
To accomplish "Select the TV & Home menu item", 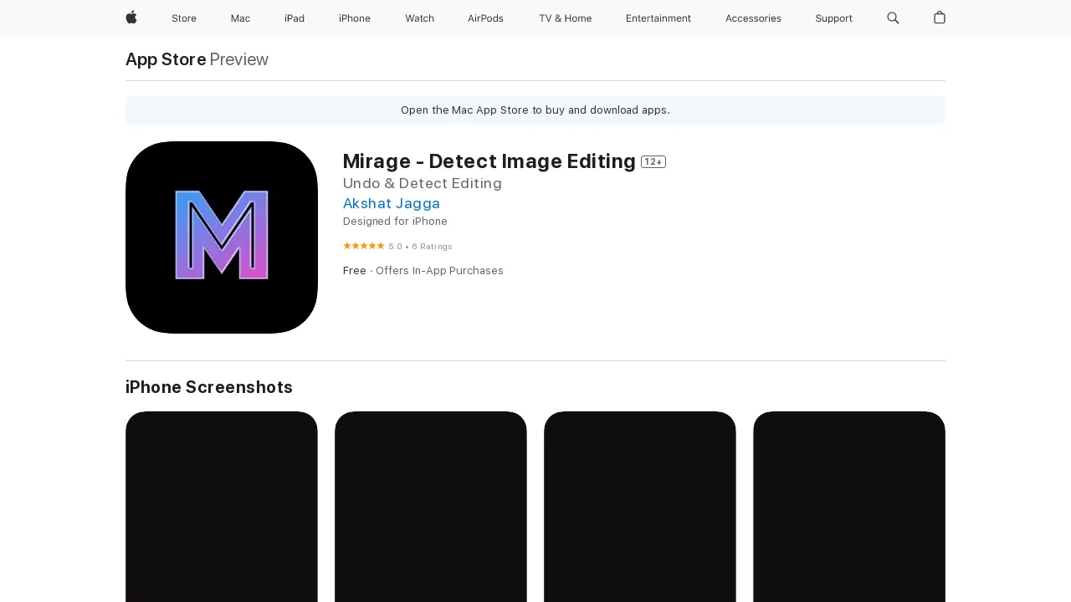I will (x=565, y=18).
